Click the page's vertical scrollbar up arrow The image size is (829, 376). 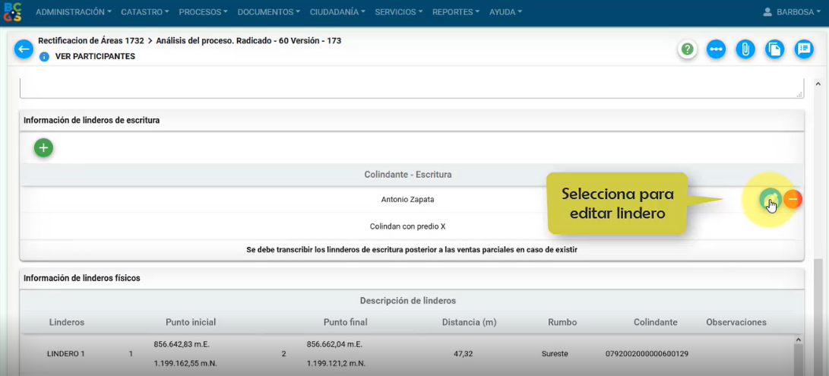tap(818, 84)
